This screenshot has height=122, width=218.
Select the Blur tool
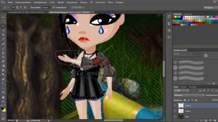coord(3,70)
